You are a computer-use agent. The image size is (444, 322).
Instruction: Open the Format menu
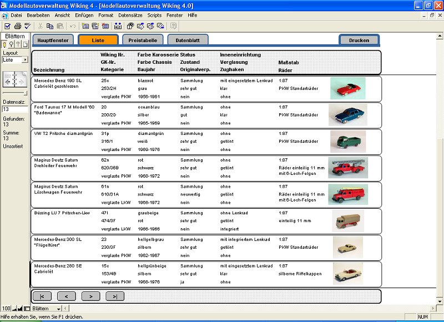[105, 16]
